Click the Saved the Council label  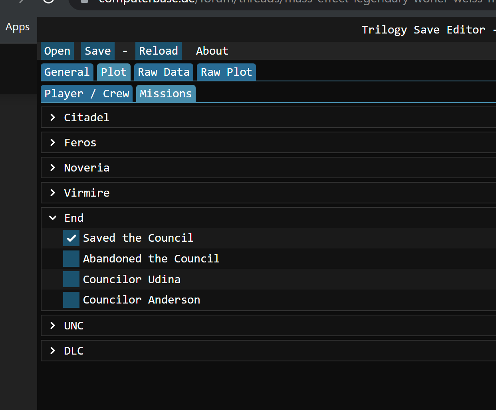tap(138, 238)
